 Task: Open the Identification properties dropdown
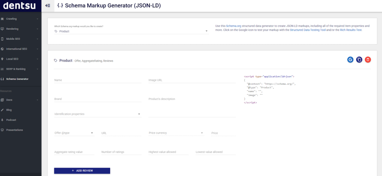click(x=97, y=114)
